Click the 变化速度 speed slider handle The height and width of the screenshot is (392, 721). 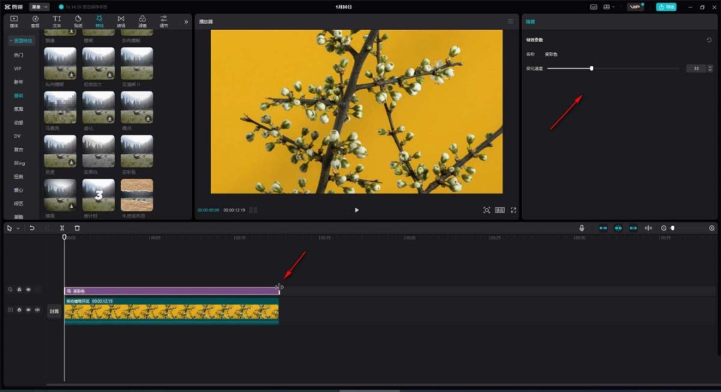pos(591,68)
